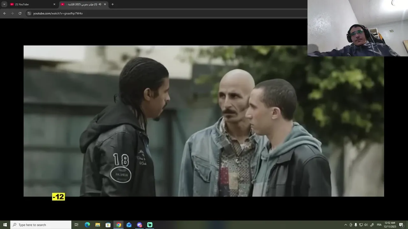Select the Google Chrome taskbar icon
This screenshot has height=229, width=408.
(x=119, y=225)
